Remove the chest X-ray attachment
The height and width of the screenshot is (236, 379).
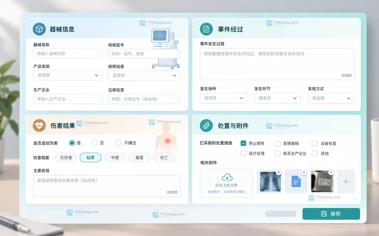[278, 172]
